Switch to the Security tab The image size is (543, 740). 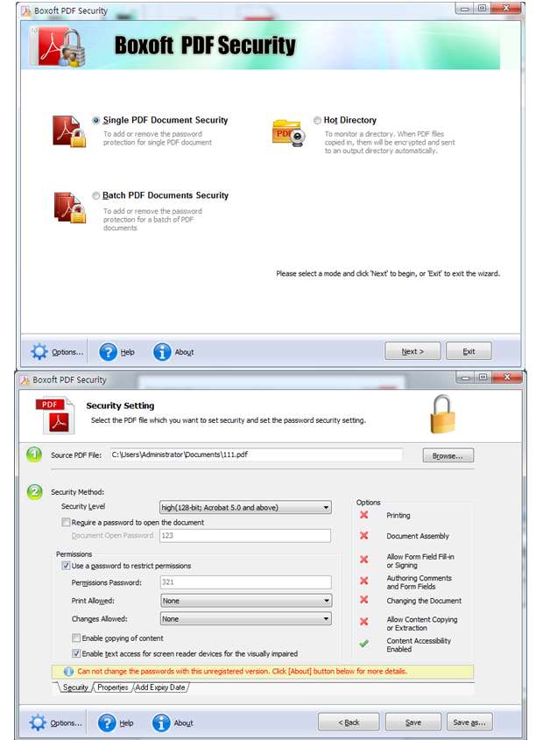pos(75,687)
